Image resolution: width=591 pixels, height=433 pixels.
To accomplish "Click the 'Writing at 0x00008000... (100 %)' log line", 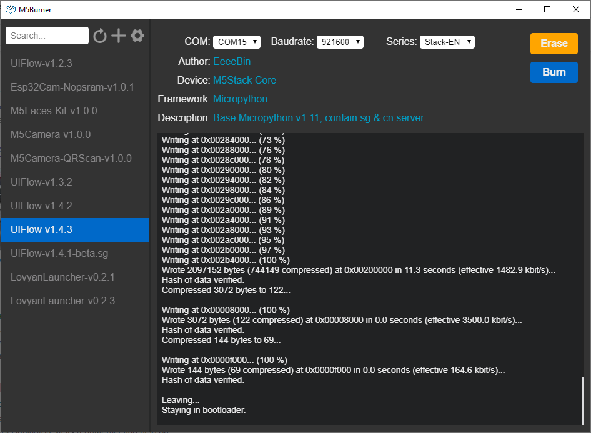I will (x=226, y=310).
